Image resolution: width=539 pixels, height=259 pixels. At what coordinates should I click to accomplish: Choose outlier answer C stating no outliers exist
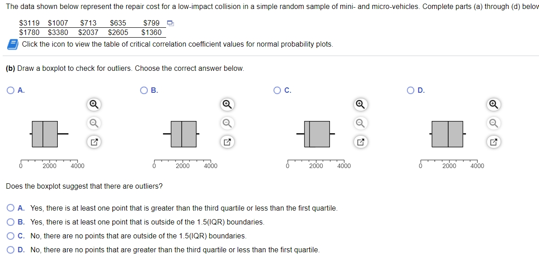click(x=10, y=235)
